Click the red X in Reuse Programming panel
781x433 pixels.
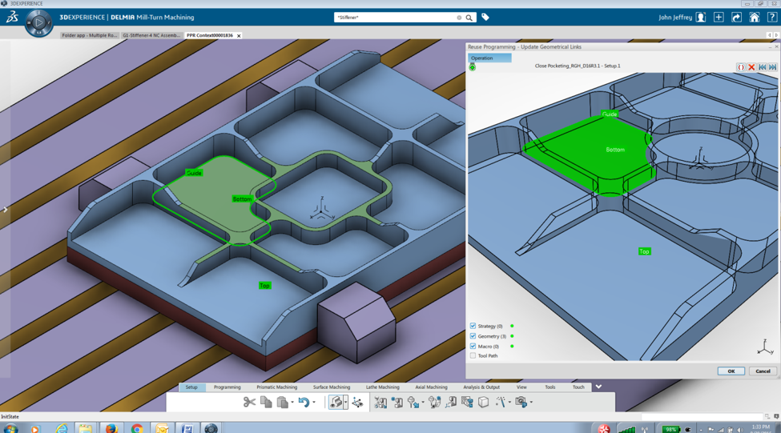point(751,67)
